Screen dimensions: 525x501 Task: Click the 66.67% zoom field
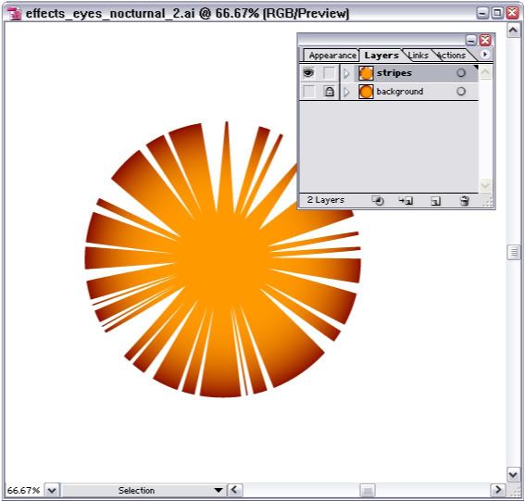point(23,490)
